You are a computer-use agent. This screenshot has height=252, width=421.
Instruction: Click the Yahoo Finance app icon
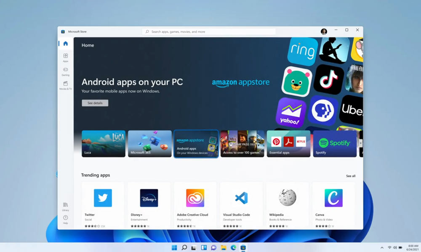[x=291, y=112]
